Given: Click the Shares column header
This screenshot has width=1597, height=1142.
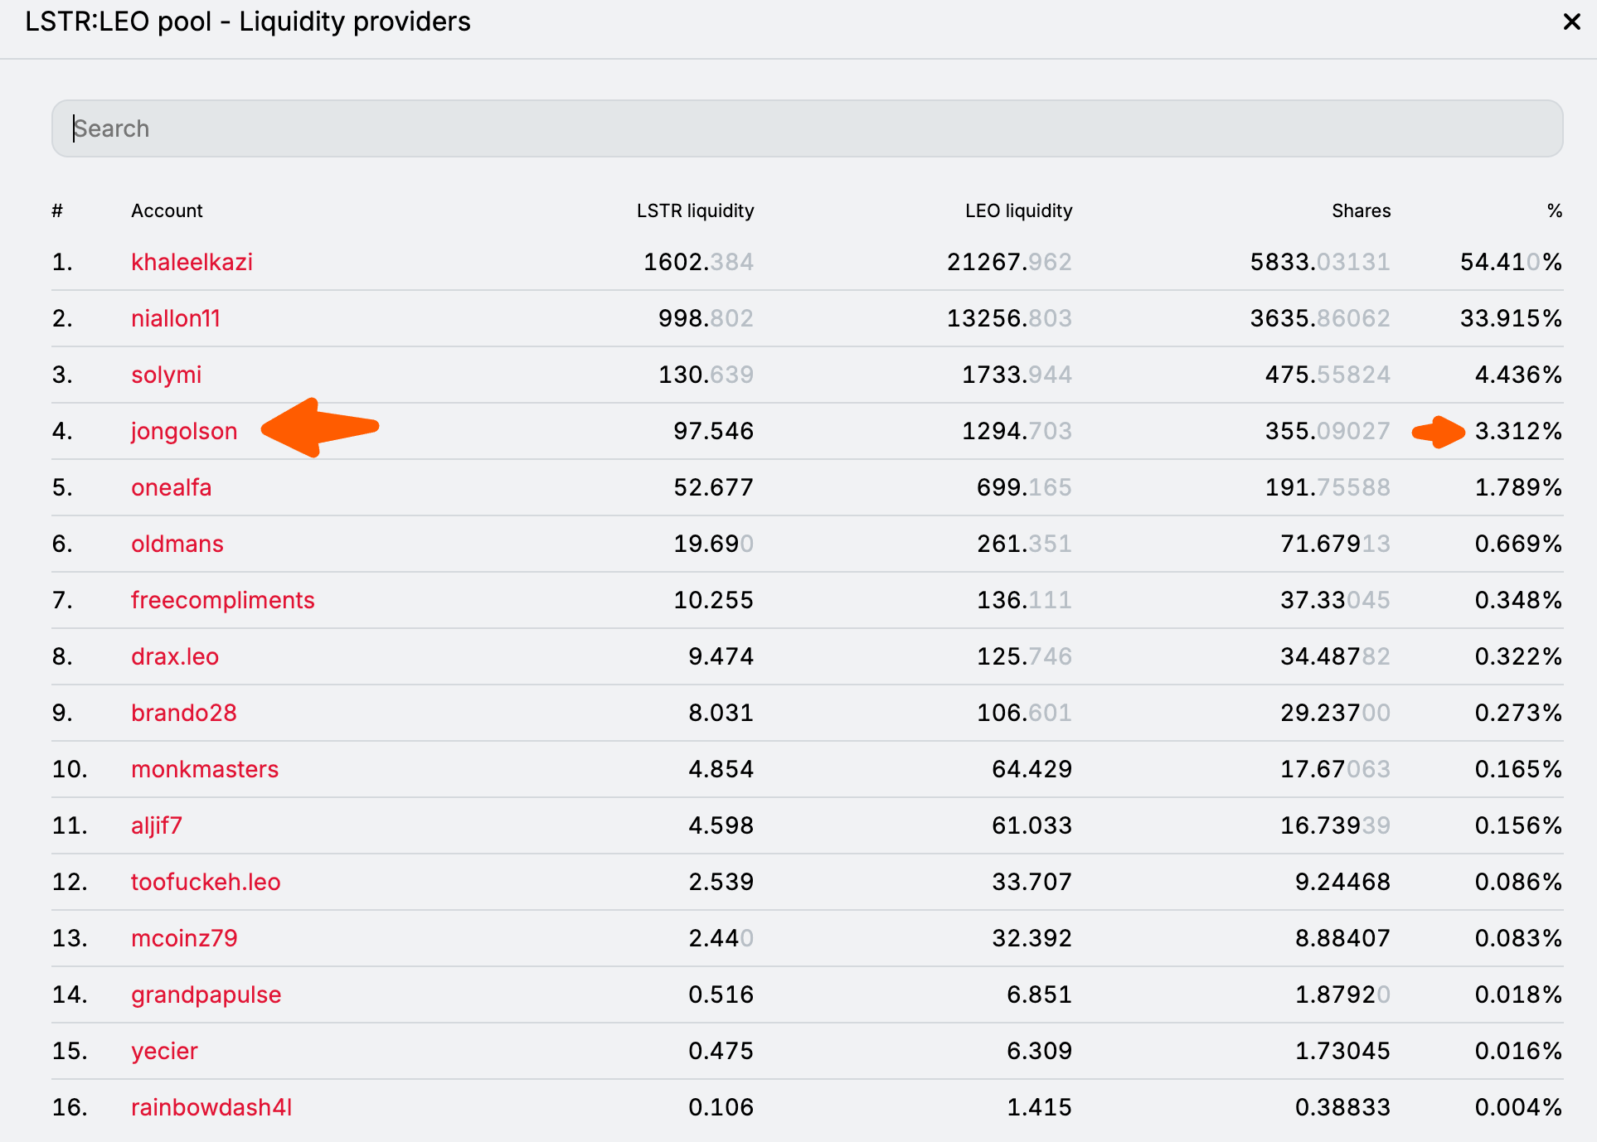Looking at the screenshot, I should point(1361,210).
